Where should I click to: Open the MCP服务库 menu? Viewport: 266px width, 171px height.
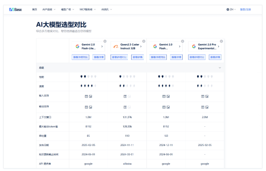(86, 10)
